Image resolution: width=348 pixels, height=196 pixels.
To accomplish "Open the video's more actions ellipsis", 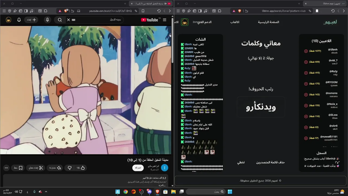I will (x=7, y=168).
